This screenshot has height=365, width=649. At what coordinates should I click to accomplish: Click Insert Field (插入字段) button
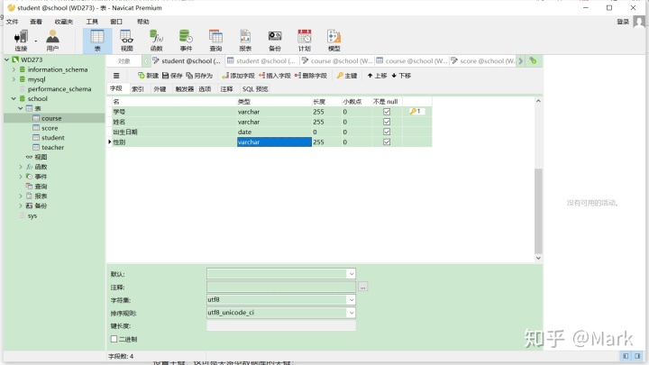pyautogui.click(x=274, y=76)
